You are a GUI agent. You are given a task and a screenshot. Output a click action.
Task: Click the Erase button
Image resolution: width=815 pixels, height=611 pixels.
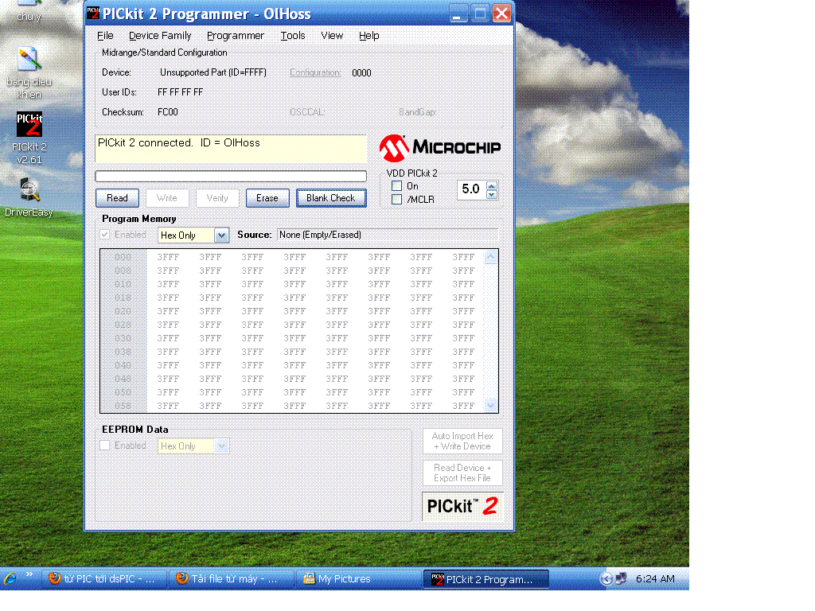click(x=267, y=198)
